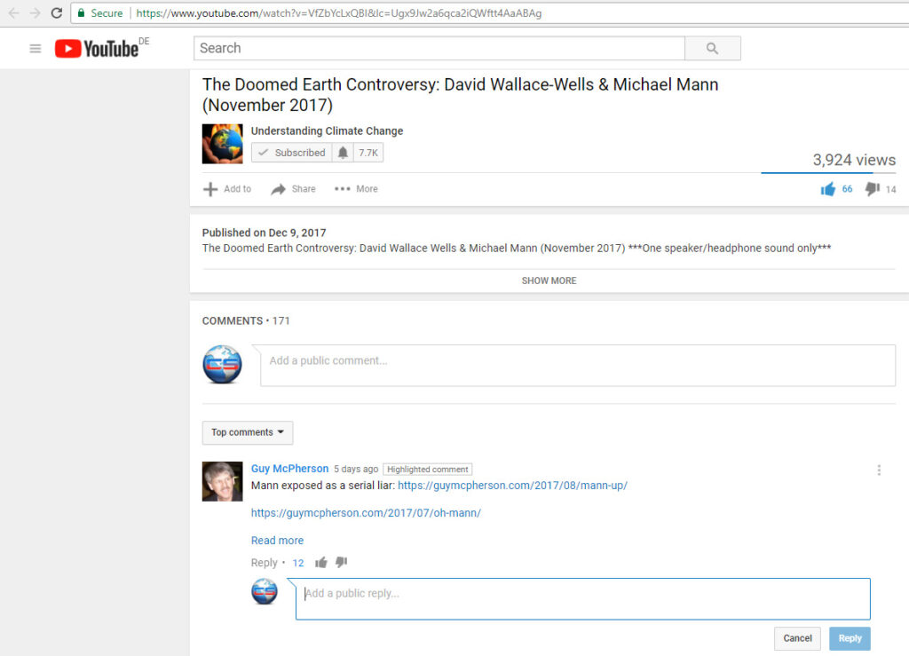Open the More actions menu
Viewport: 909px width, 656px height.
356,189
